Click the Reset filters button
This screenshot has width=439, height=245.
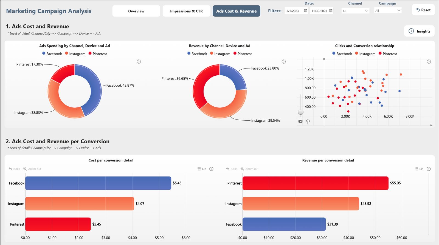(x=423, y=10)
